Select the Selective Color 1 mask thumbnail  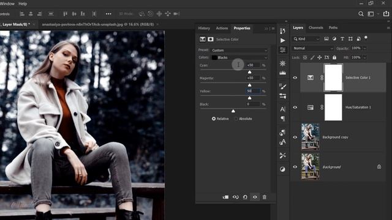point(333,78)
